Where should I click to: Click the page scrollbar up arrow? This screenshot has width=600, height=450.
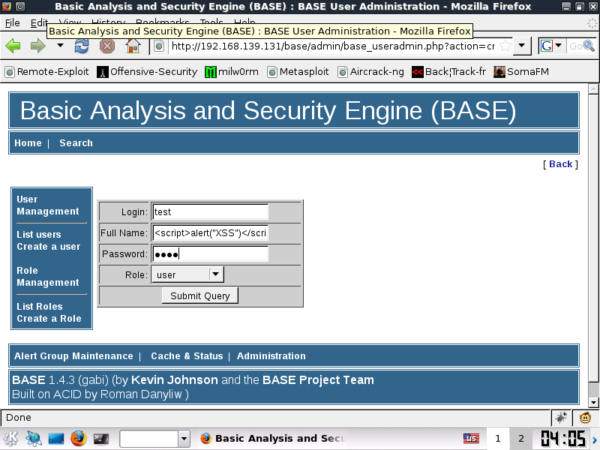(x=593, y=89)
